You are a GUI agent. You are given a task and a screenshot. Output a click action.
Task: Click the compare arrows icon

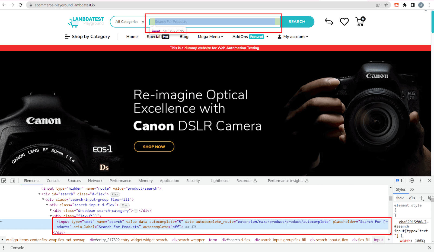click(x=329, y=22)
